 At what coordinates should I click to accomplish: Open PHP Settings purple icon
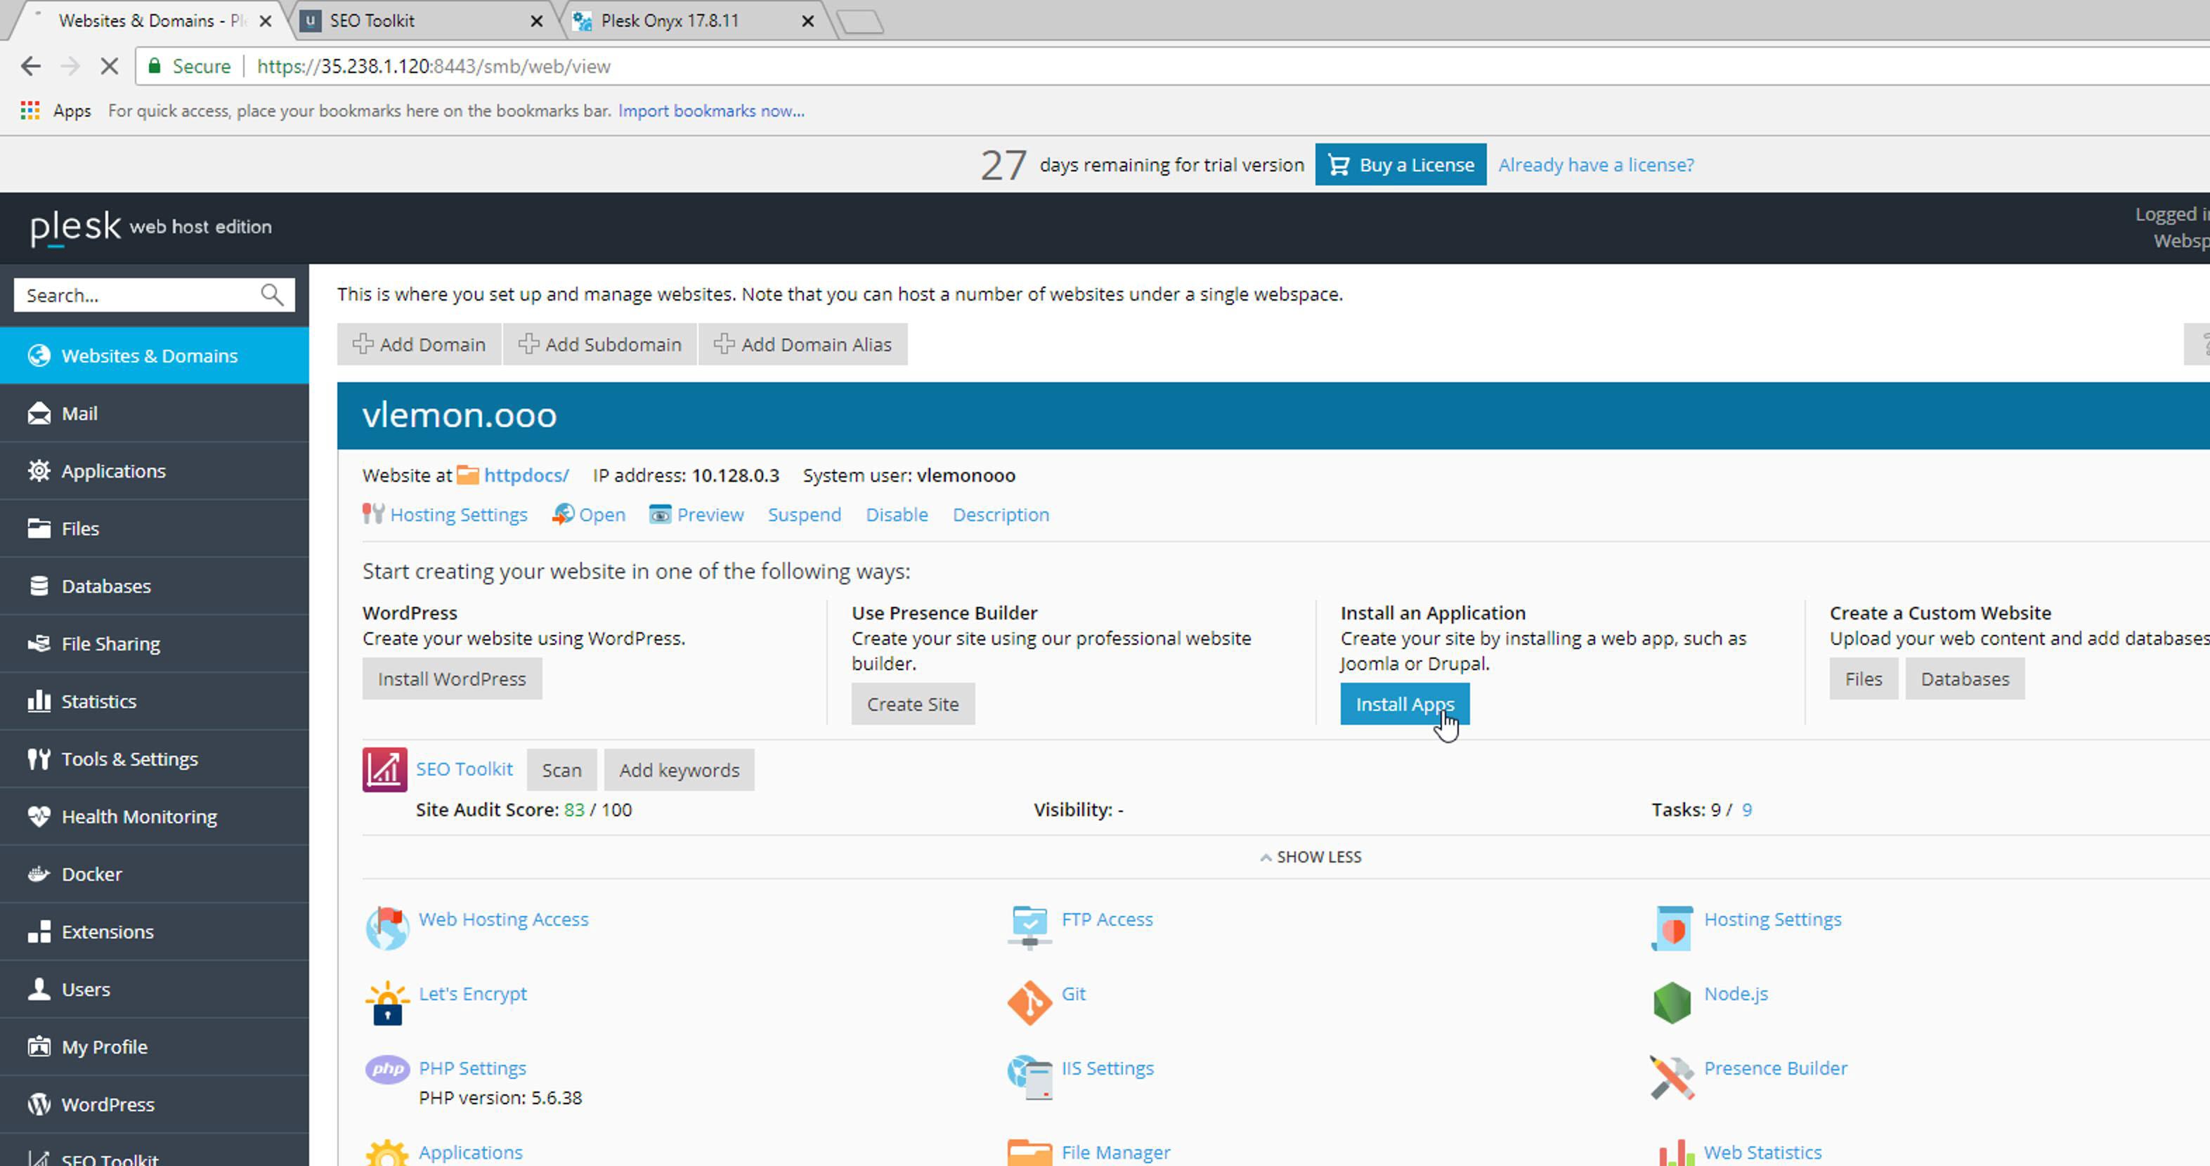(387, 1069)
